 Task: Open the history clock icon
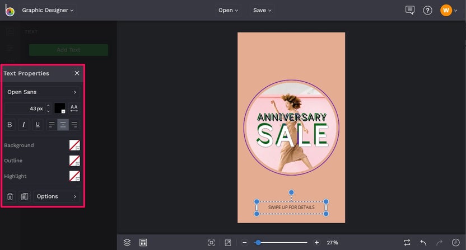[x=456, y=242]
